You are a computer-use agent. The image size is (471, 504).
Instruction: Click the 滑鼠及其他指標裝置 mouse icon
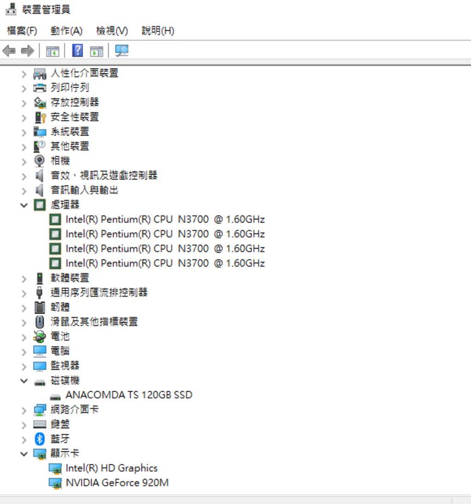coord(40,322)
